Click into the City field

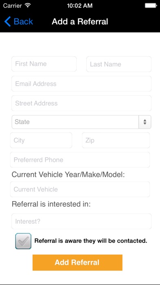(41, 140)
